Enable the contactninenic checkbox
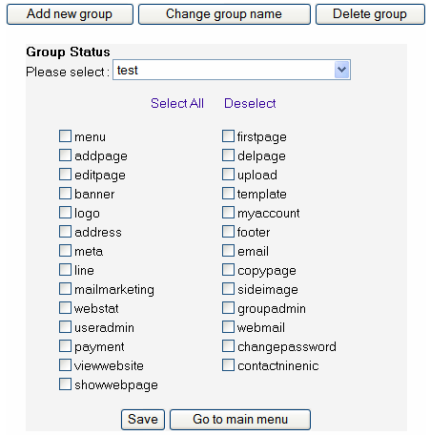This screenshot has height=435, width=430. point(228,365)
